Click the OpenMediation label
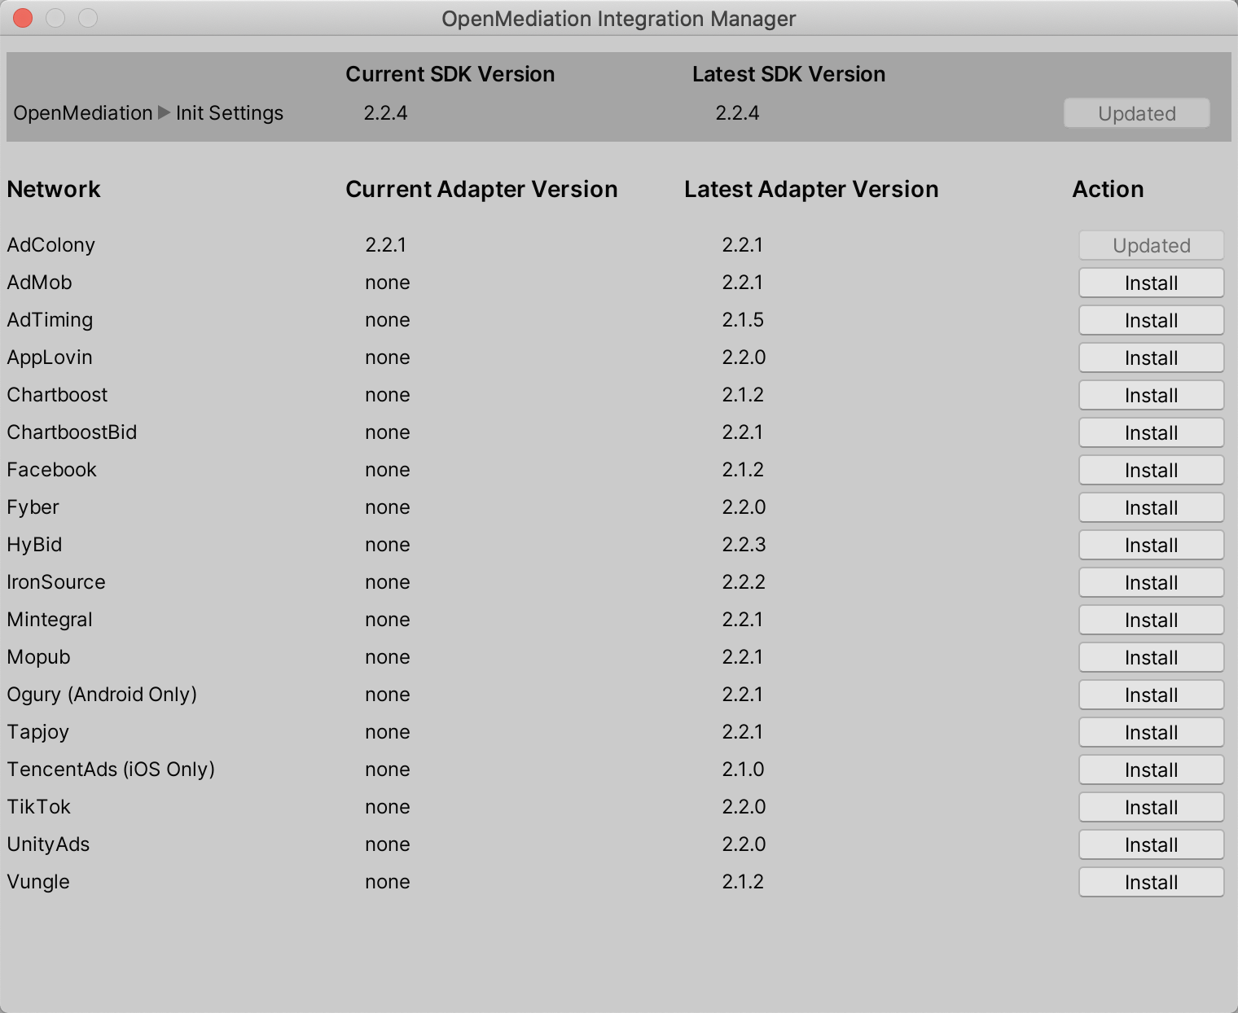Screen dimensions: 1238x1013 (83, 113)
